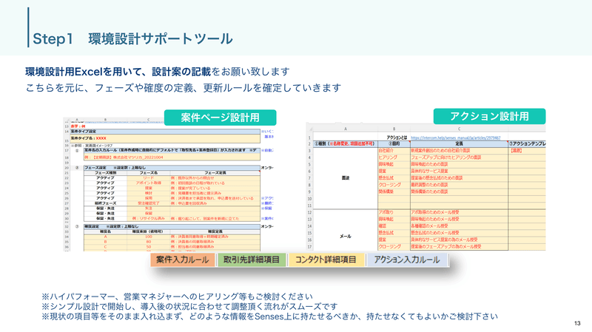Open the 案件入力ルール sheet tab
This screenshot has height=332, width=592.
(x=183, y=260)
